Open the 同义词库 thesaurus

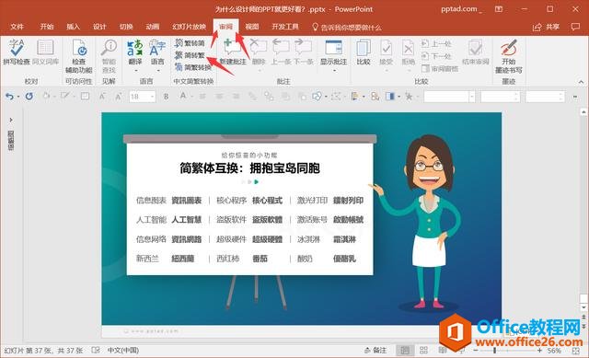pyautogui.click(x=45, y=52)
